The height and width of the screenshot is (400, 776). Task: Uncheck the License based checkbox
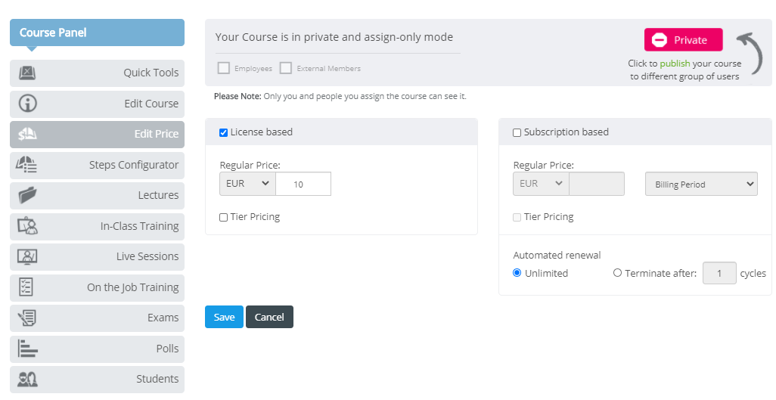point(223,132)
